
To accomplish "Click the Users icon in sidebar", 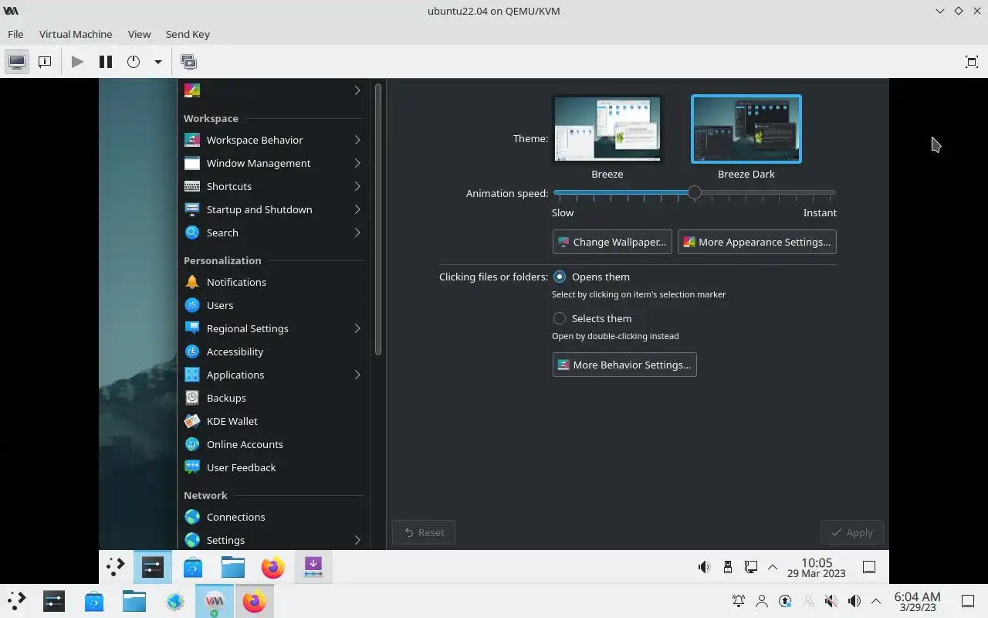I will [x=192, y=305].
